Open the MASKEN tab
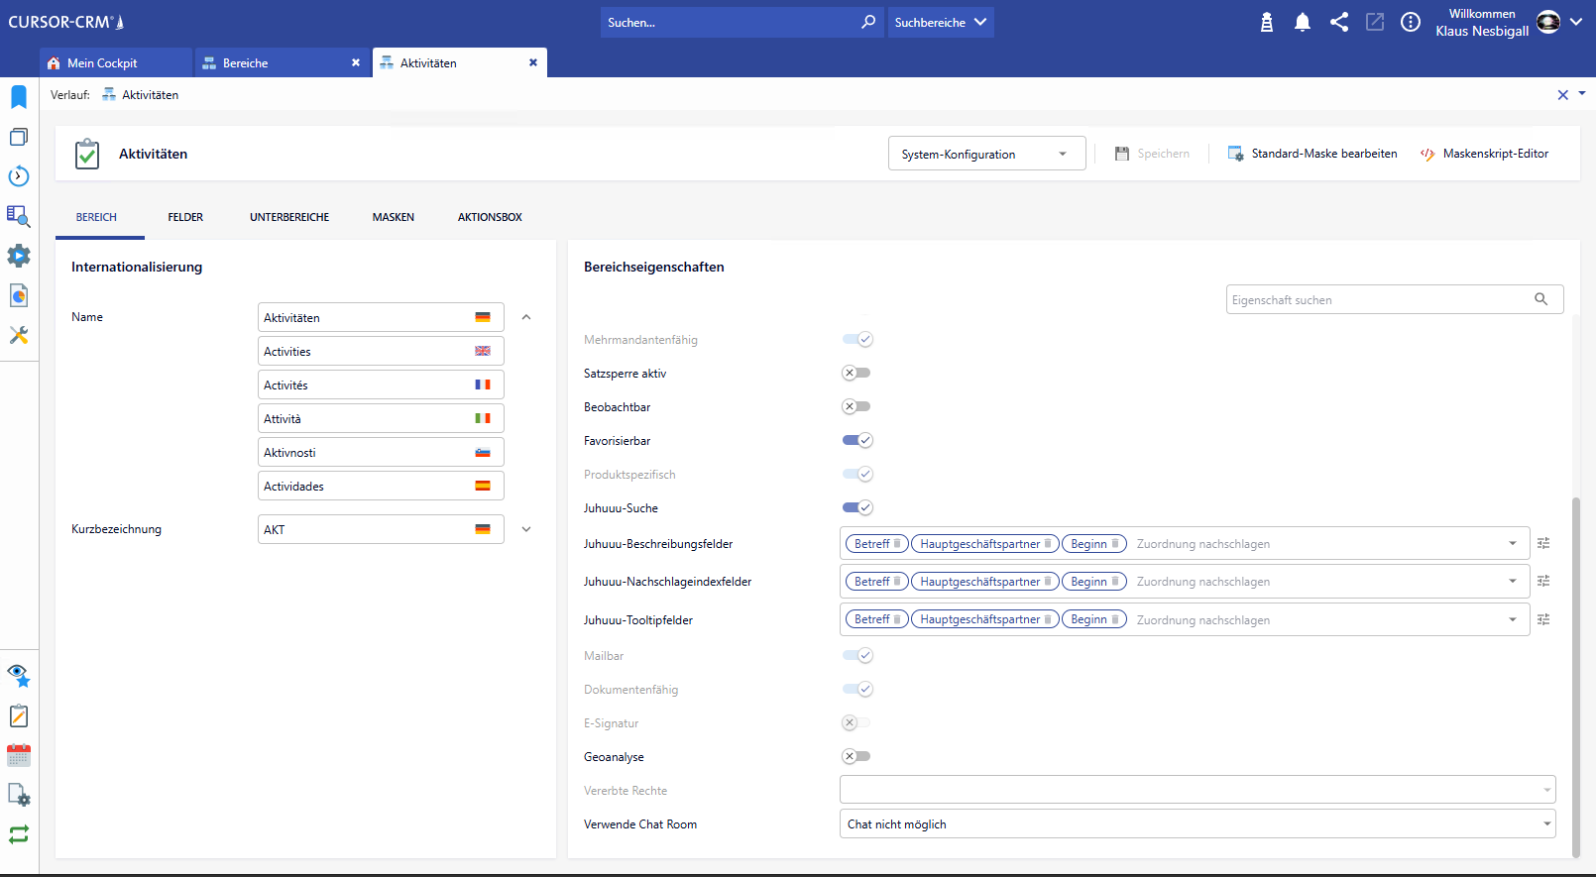Screen dimensions: 1596x877 [394, 217]
